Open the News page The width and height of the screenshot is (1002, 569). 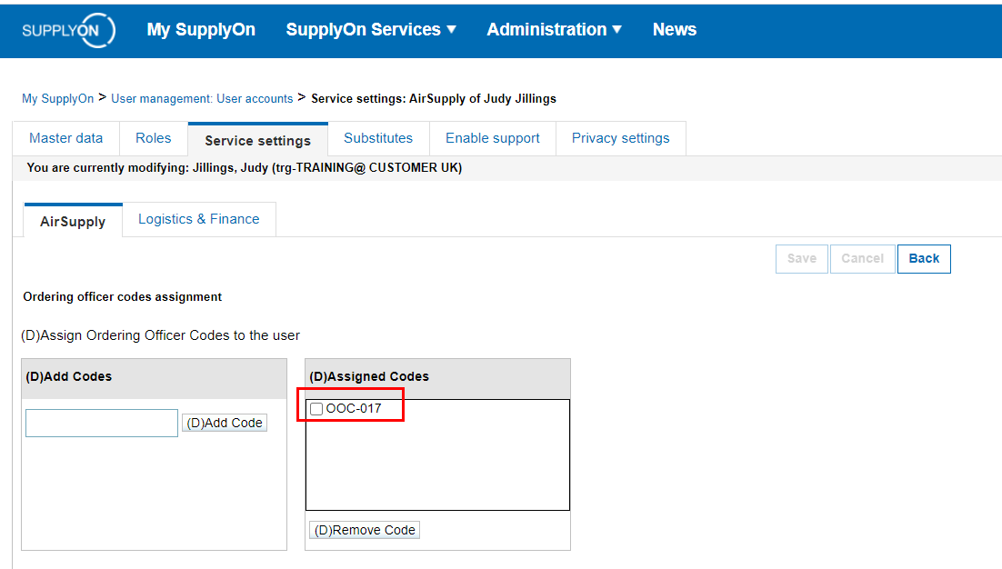click(674, 29)
